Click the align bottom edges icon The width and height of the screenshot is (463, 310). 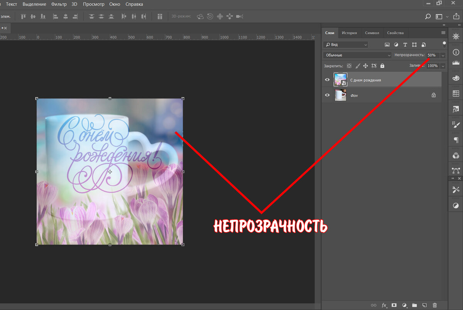(x=43, y=17)
